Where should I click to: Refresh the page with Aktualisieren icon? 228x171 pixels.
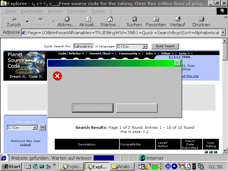tap(88, 19)
